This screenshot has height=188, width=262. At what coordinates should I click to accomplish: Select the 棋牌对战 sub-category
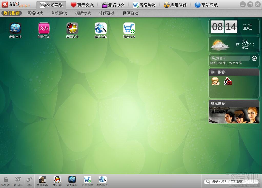[83, 13]
